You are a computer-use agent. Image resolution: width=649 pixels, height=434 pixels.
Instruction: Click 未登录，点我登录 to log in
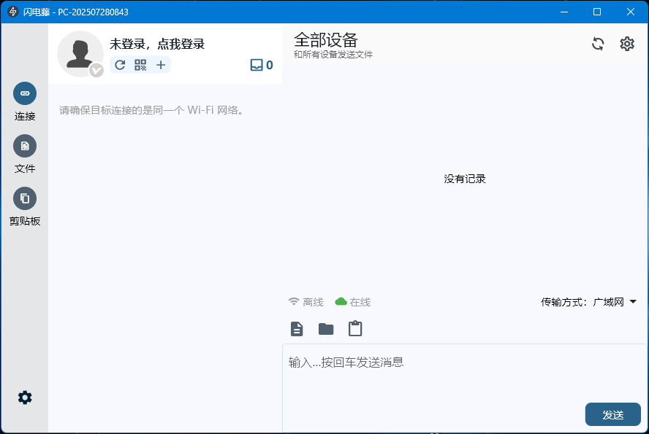(x=156, y=44)
